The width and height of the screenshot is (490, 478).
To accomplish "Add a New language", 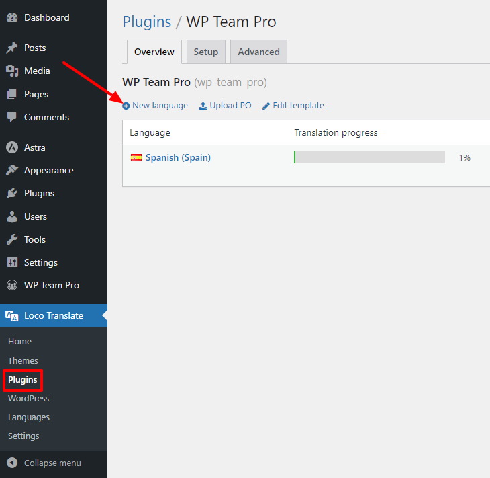I will 160,106.
